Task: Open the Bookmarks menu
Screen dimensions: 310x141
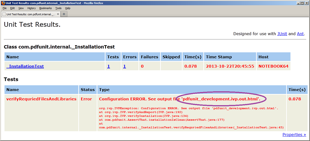Action: click(x=45, y=8)
